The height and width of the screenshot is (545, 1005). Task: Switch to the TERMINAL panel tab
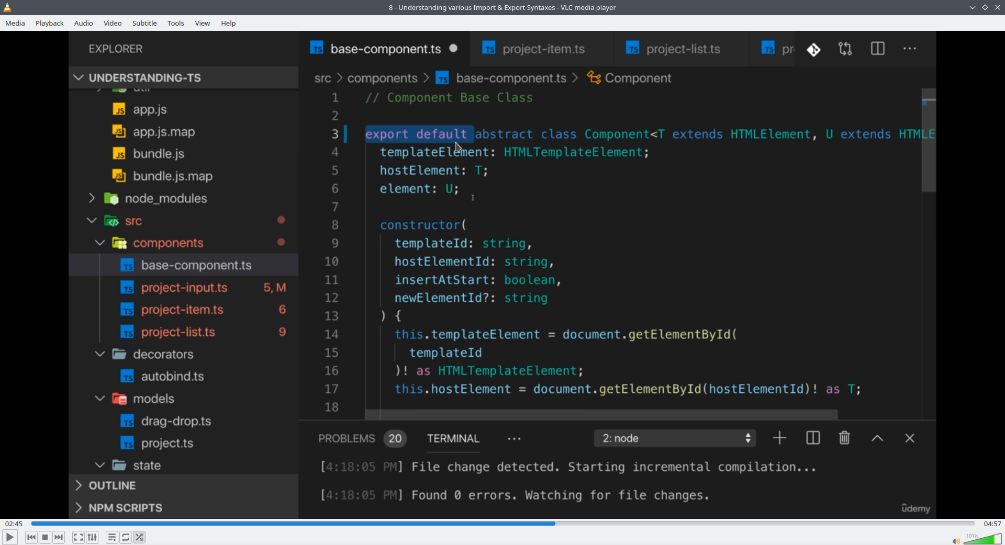tap(453, 439)
